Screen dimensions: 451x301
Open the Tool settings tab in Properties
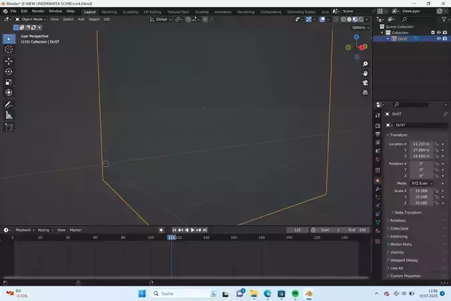tap(378, 115)
